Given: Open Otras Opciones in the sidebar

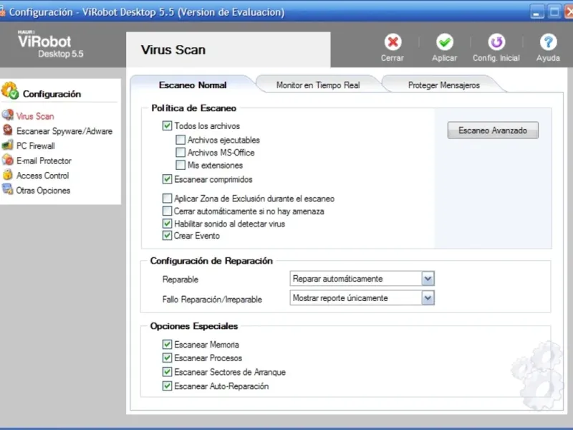Looking at the screenshot, I should click(43, 191).
